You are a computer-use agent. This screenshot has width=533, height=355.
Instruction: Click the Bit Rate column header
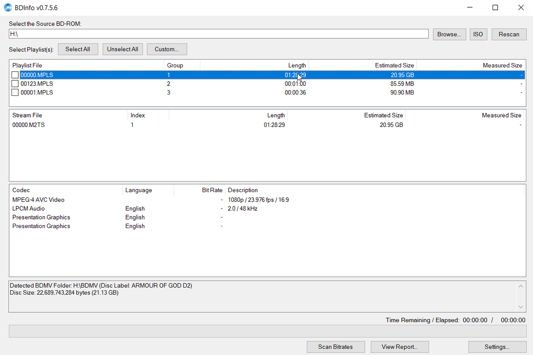point(199,190)
